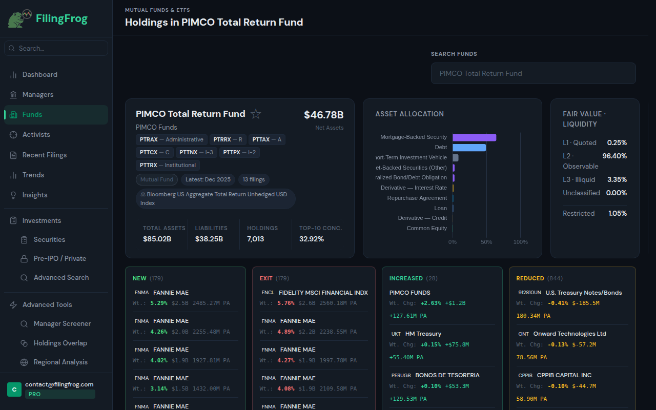Image resolution: width=656 pixels, height=410 pixels.
Task: Collapse the Advanced Tools section
Action: [45, 304]
